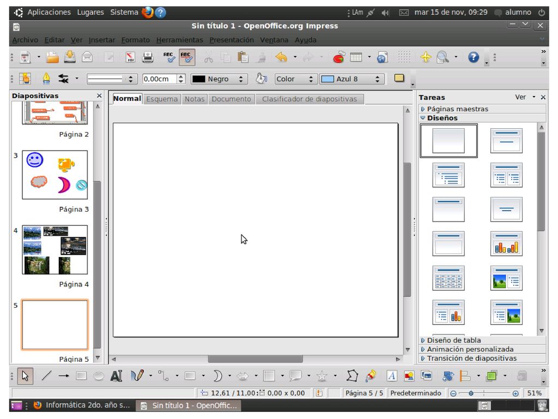Toggle grid display icon
Screen dimensions: 558x419
point(404,57)
